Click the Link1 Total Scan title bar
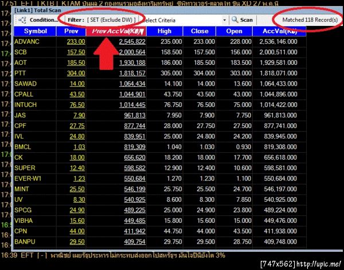Screen dimensions: 344x270 pos(177,10)
